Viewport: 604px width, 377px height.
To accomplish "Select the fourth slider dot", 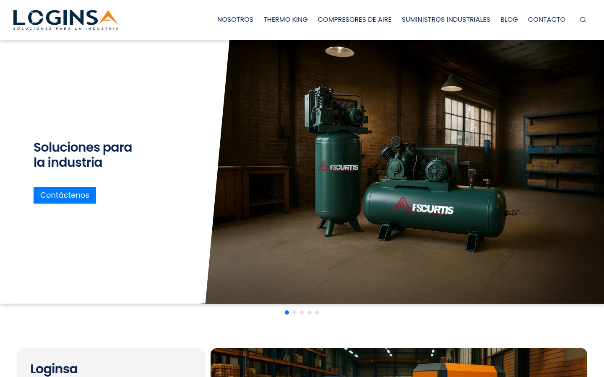I will [310, 312].
